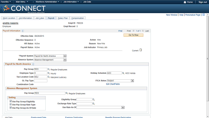Image resolution: width=209 pixels, height=118 pixels.
Task: Click the Empl ID value 700228
Action: click(80, 23)
